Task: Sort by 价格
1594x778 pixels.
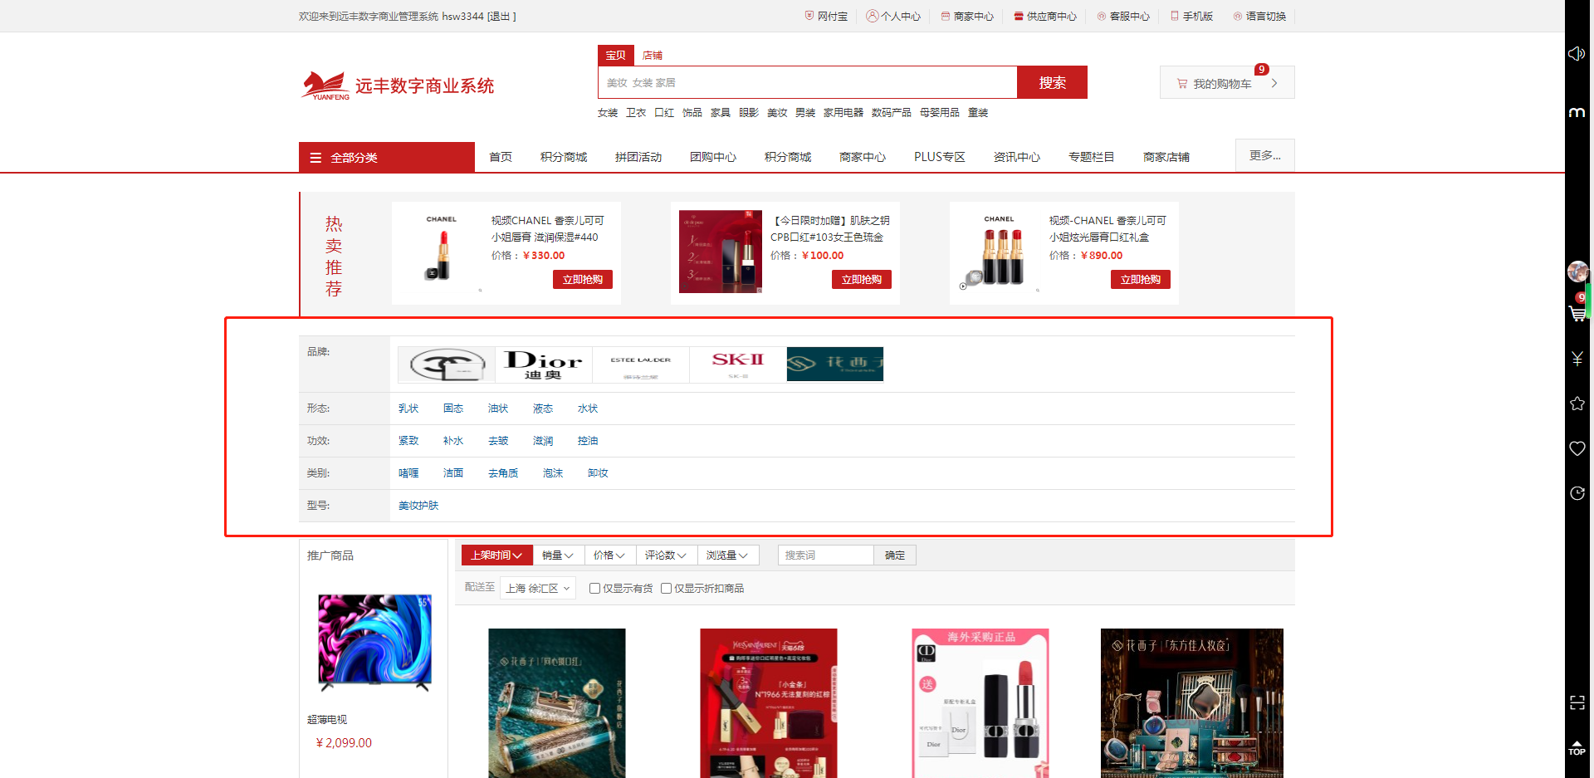Action: 609,555
